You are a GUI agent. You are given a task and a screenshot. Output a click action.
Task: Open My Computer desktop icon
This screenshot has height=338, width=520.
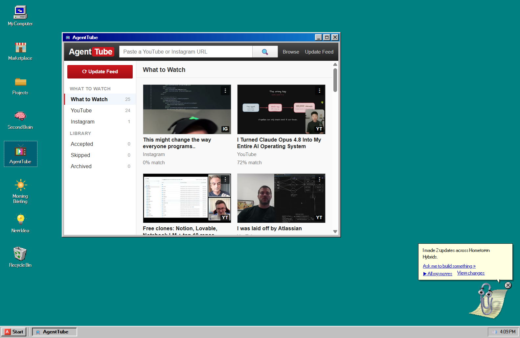[20, 16]
